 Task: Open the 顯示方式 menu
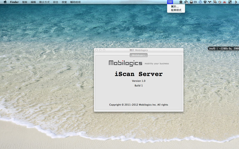[44, 2]
